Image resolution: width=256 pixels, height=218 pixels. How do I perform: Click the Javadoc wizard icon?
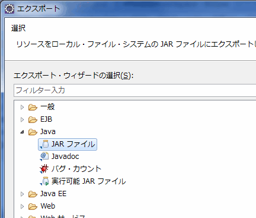tap(44, 157)
